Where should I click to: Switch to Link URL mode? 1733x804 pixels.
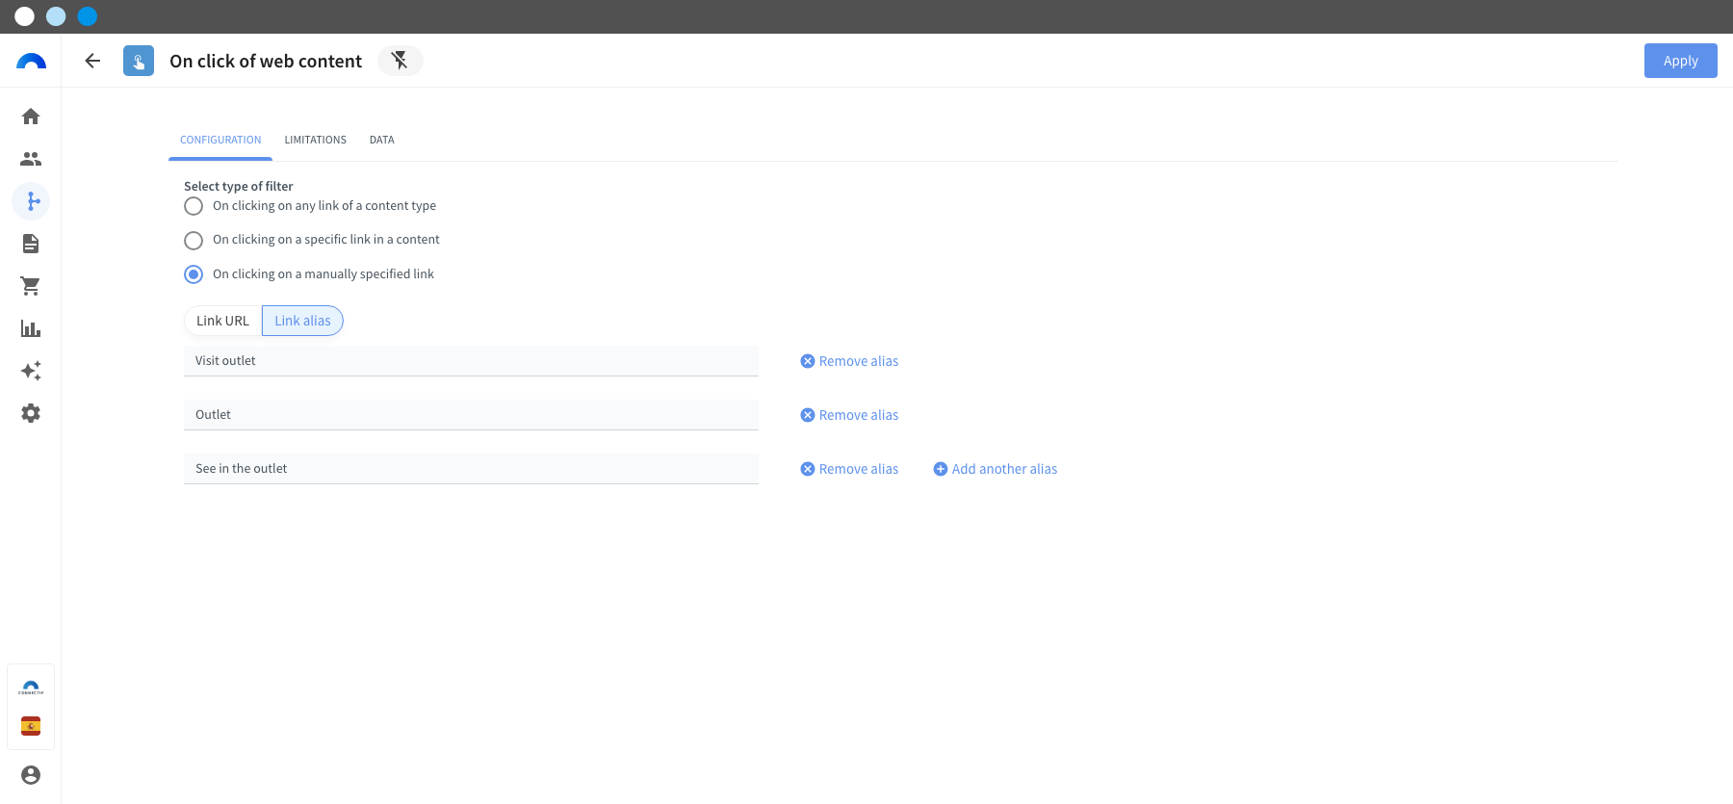click(x=222, y=321)
